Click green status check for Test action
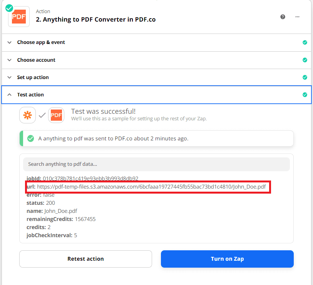The image size is (313, 285). pyautogui.click(x=305, y=95)
